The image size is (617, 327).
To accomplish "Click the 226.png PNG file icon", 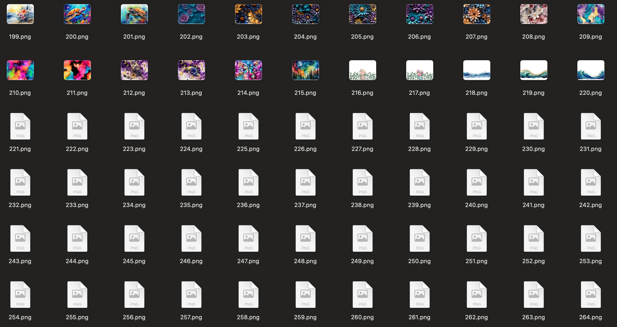I will pyautogui.click(x=305, y=126).
